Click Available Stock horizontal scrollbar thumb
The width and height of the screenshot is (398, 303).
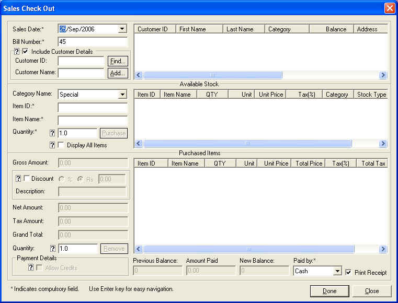pos(247,144)
